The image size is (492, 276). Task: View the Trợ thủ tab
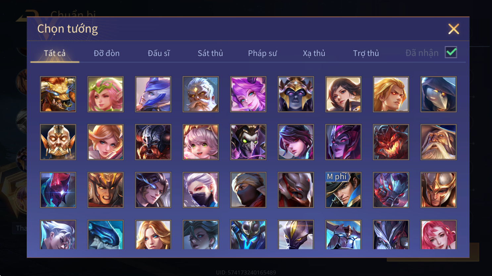[366, 53]
